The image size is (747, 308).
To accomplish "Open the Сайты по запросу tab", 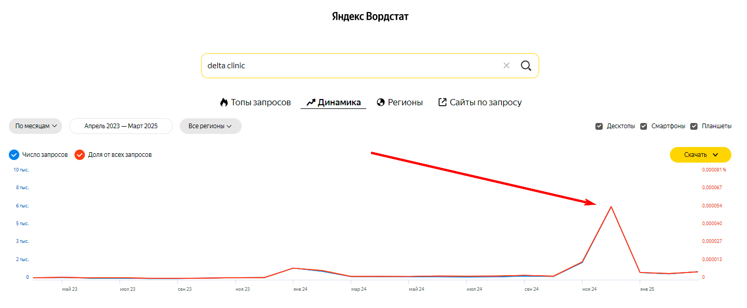I will (485, 102).
